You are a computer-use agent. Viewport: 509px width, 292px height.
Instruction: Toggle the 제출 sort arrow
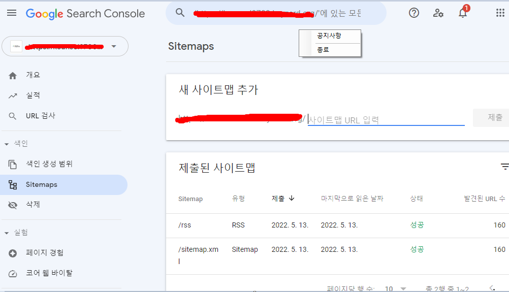pos(292,198)
